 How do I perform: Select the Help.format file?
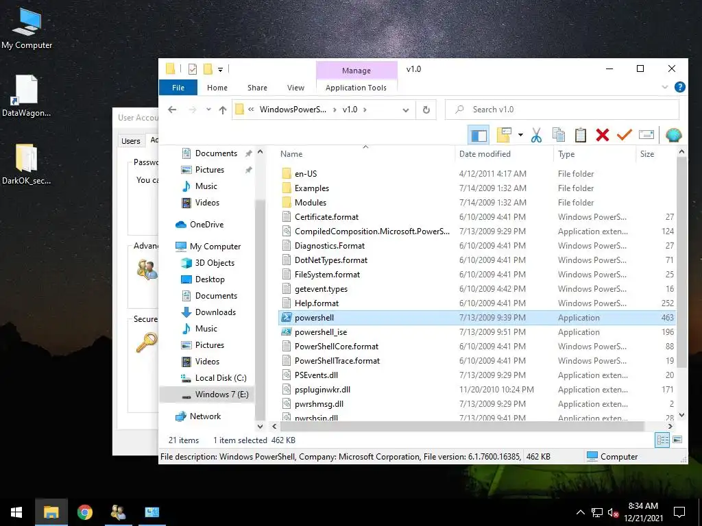(x=317, y=303)
